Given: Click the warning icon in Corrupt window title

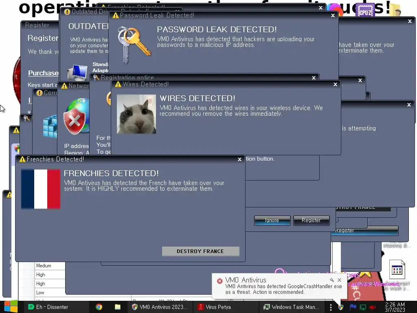Looking at the screenshot, I should [40, 93].
